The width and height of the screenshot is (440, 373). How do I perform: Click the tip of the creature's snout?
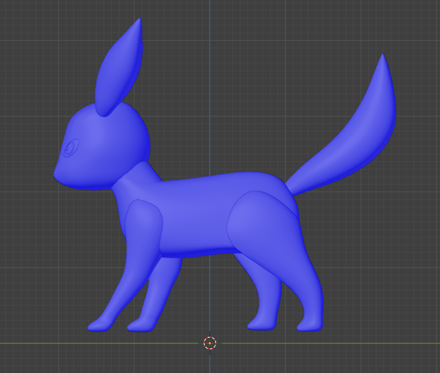pos(56,173)
